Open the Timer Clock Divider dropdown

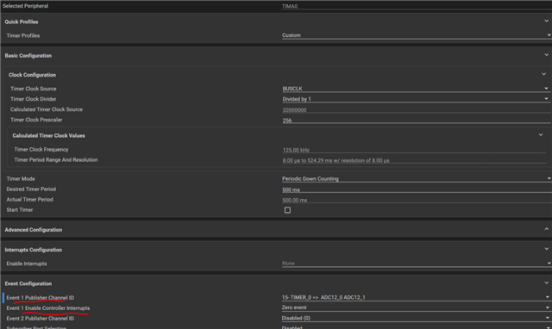[416, 99]
